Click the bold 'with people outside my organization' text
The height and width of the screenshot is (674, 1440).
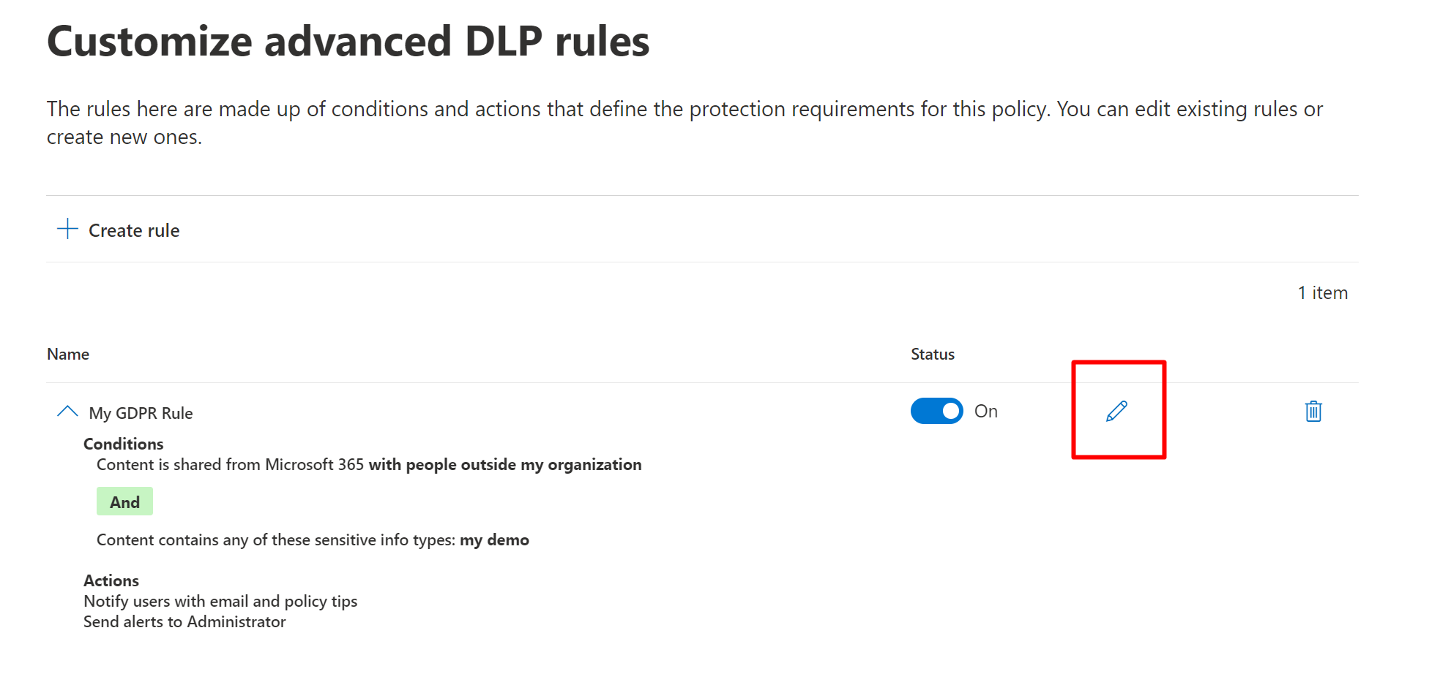505,465
